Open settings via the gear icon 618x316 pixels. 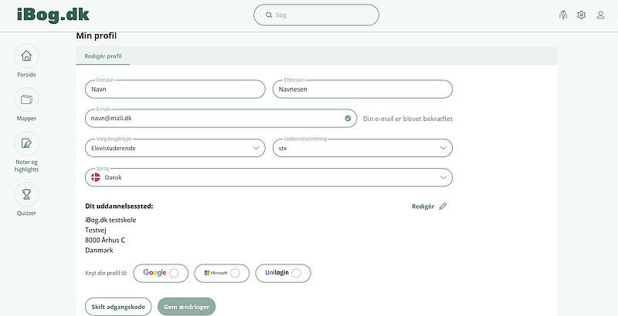(x=582, y=15)
